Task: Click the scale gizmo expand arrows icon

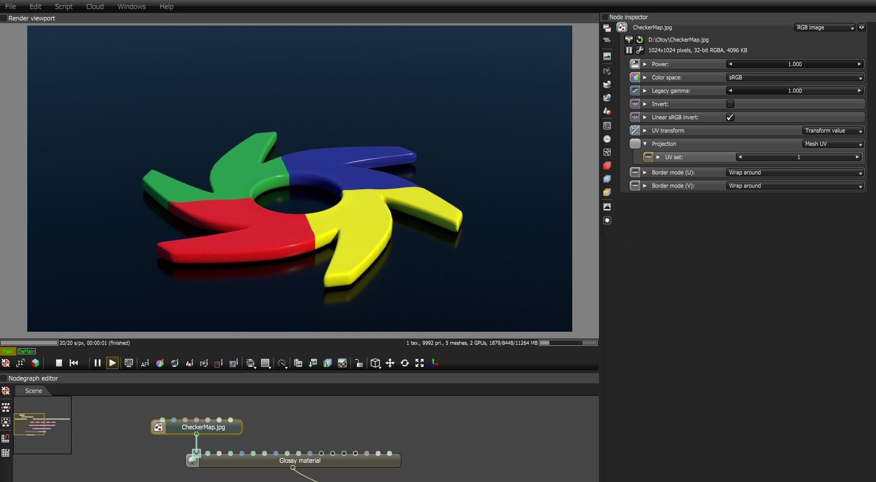Action: point(420,363)
